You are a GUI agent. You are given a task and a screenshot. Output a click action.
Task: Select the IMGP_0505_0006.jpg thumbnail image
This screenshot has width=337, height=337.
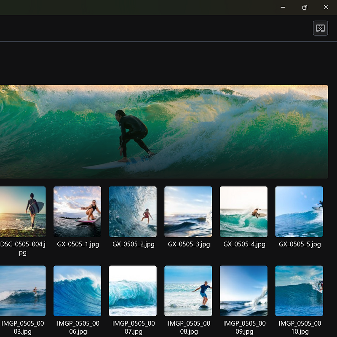pos(77,291)
